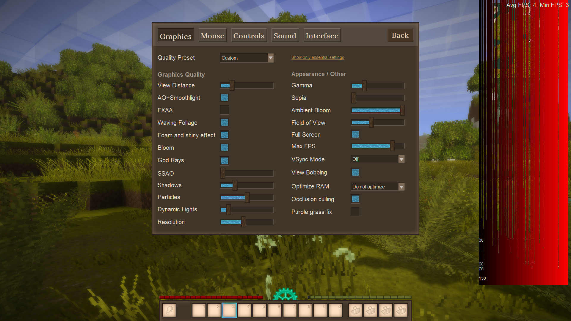Select highlighted hotbar slot 3
The width and height of the screenshot is (571, 321).
pos(229,310)
